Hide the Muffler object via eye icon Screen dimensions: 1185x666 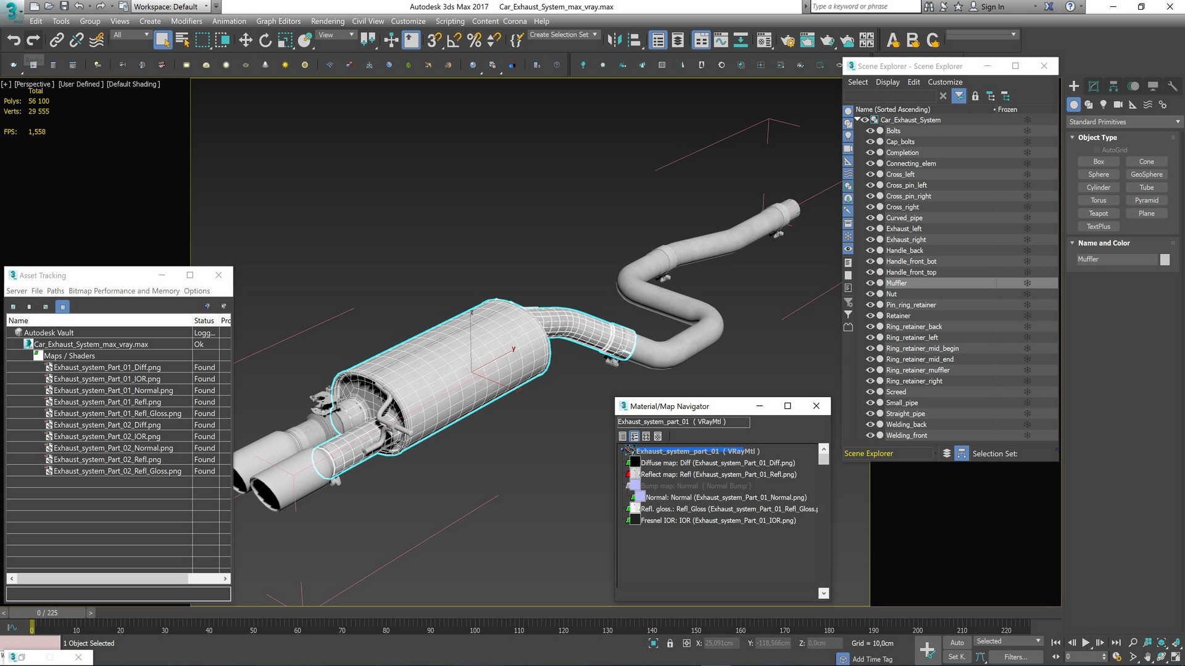click(x=870, y=283)
